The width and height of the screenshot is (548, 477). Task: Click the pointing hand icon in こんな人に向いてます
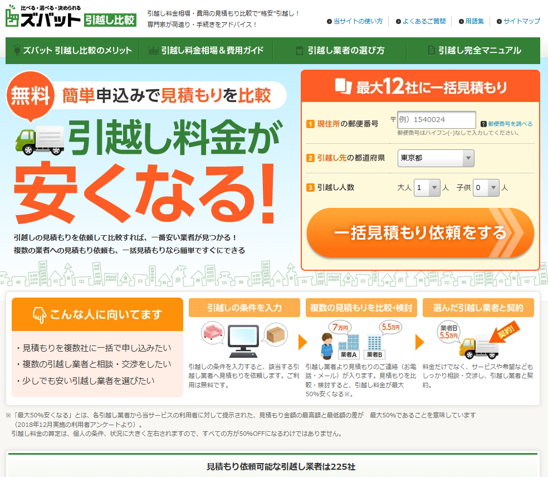click(39, 315)
